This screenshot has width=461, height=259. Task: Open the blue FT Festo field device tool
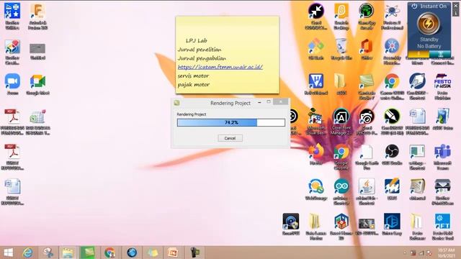tap(442, 227)
